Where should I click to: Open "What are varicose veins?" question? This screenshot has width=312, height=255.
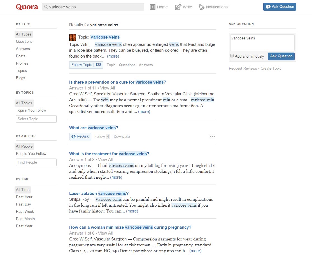[x=94, y=128]
